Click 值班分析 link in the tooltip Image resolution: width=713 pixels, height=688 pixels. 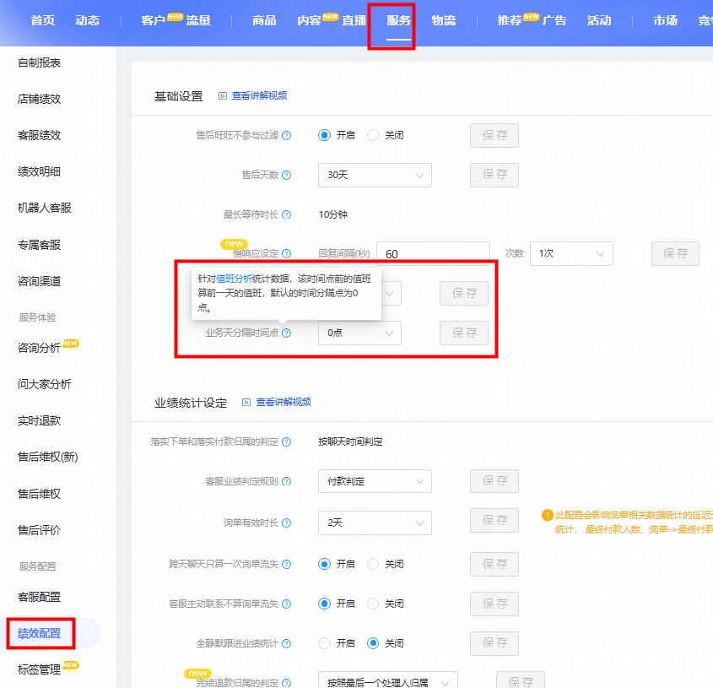pyautogui.click(x=234, y=279)
